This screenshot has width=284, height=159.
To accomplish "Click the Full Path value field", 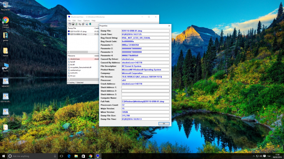I will point(145,101).
